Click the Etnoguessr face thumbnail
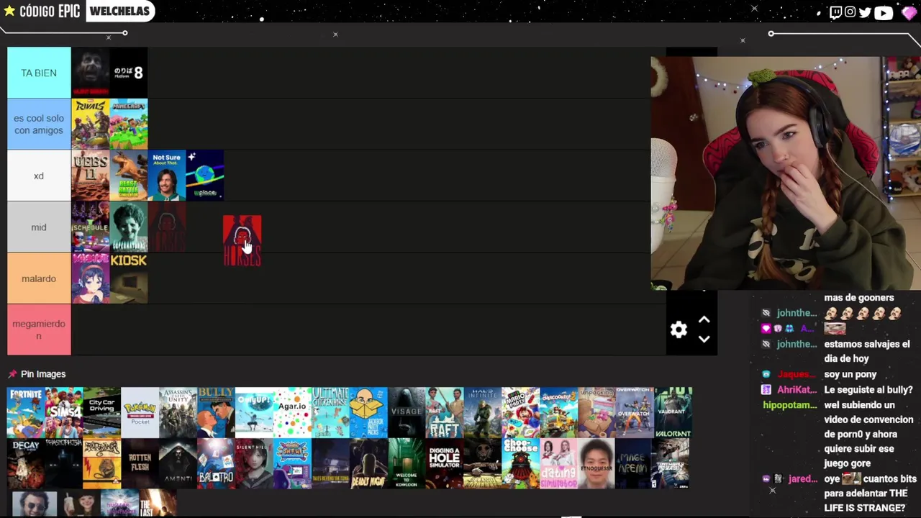Viewport: 921px width, 518px height. [x=597, y=463]
